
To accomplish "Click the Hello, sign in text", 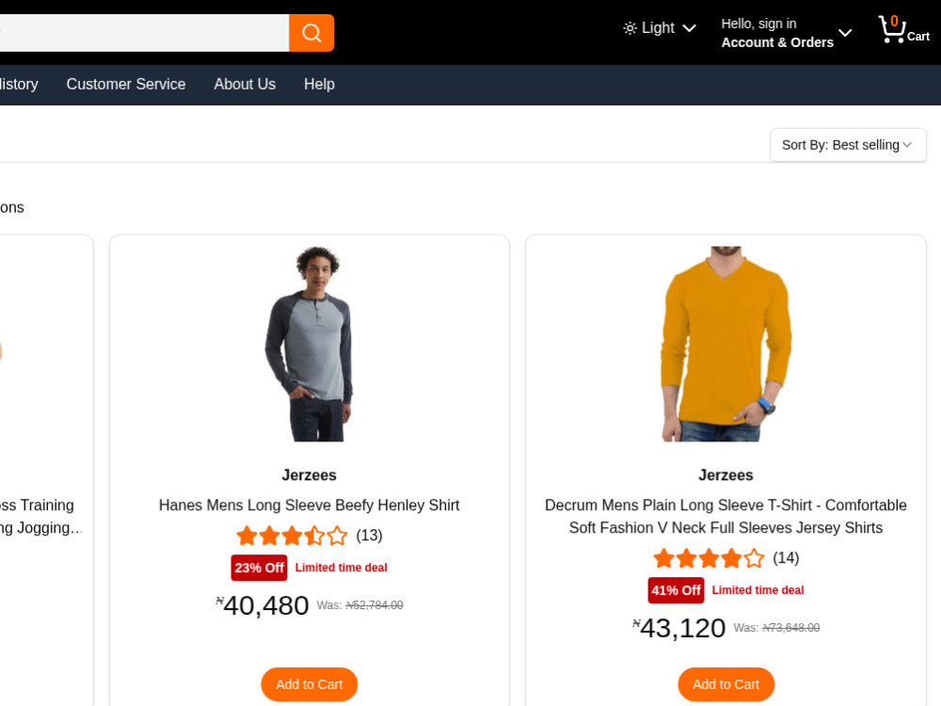I will [758, 24].
